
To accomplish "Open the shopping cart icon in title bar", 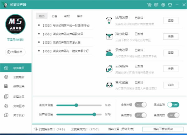I will click(149, 5).
